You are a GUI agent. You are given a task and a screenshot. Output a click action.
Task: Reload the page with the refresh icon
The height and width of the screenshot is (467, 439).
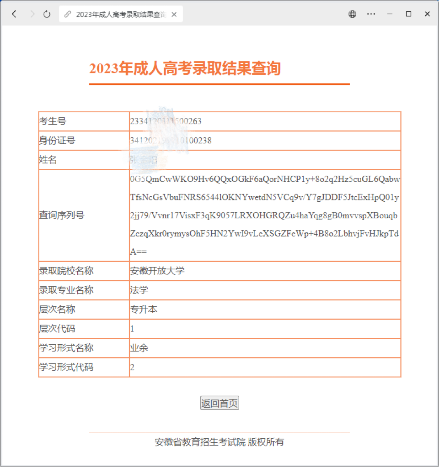47,14
